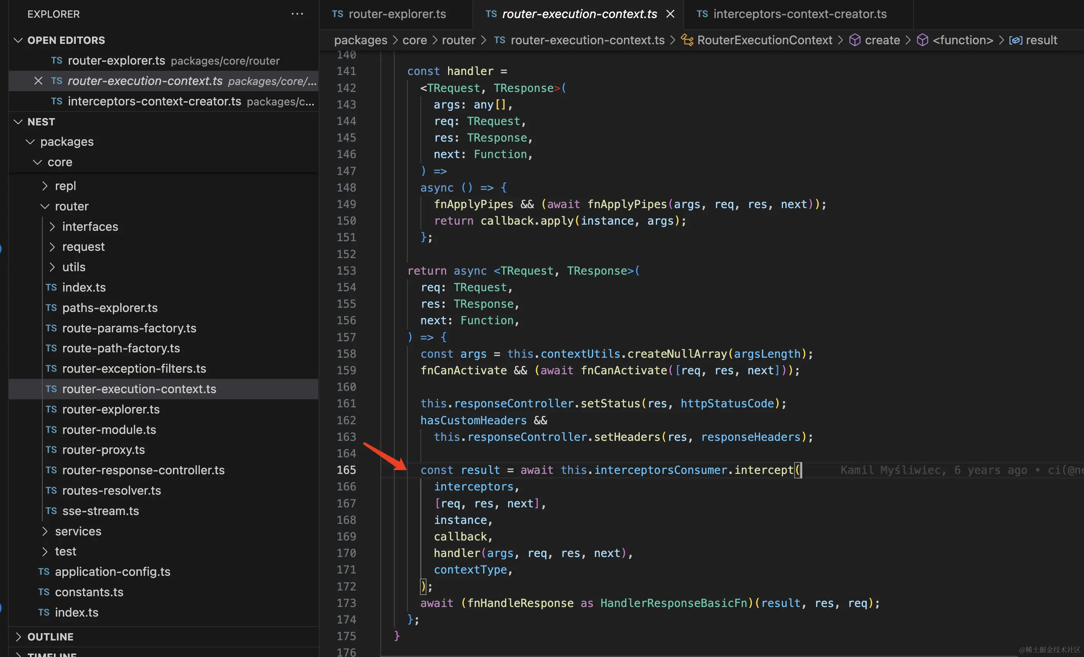Expand the test folder
The width and height of the screenshot is (1084, 657).
45,552
